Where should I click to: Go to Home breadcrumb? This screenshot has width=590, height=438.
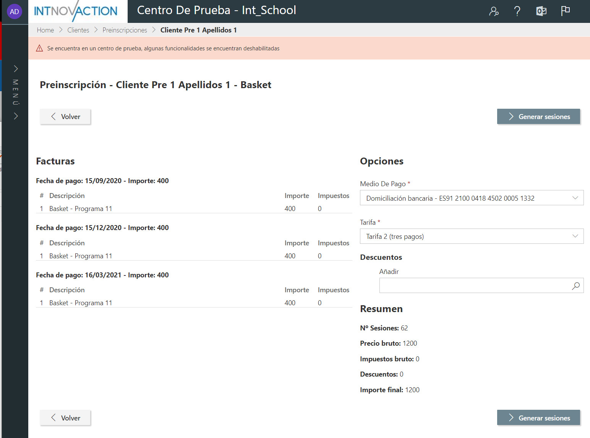[45, 30]
